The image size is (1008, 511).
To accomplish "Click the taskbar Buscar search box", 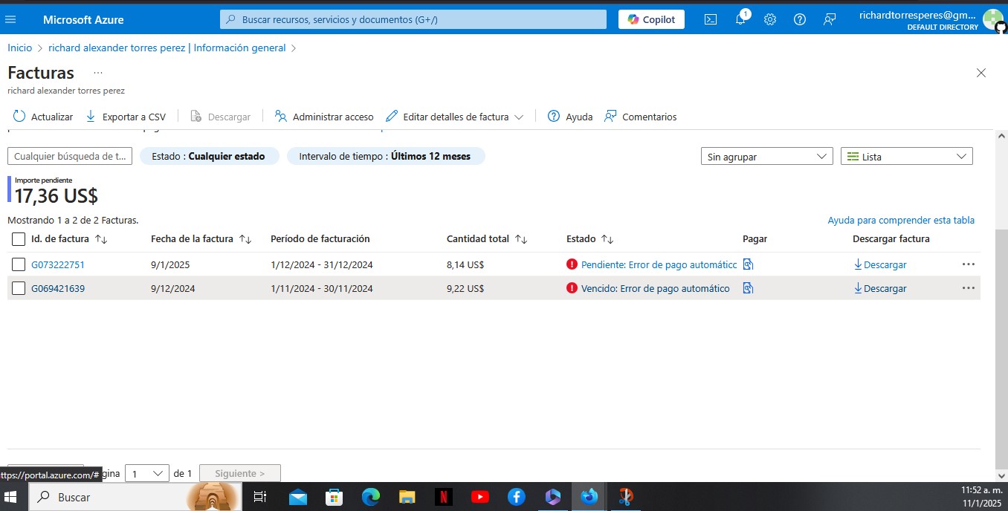I will pyautogui.click(x=135, y=497).
